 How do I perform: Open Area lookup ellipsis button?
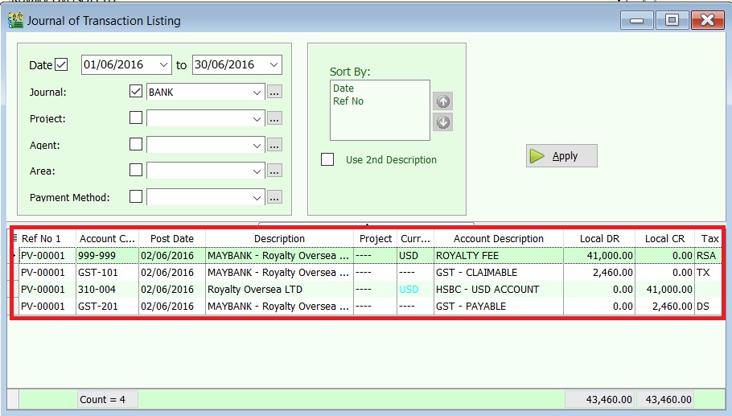pyautogui.click(x=275, y=171)
